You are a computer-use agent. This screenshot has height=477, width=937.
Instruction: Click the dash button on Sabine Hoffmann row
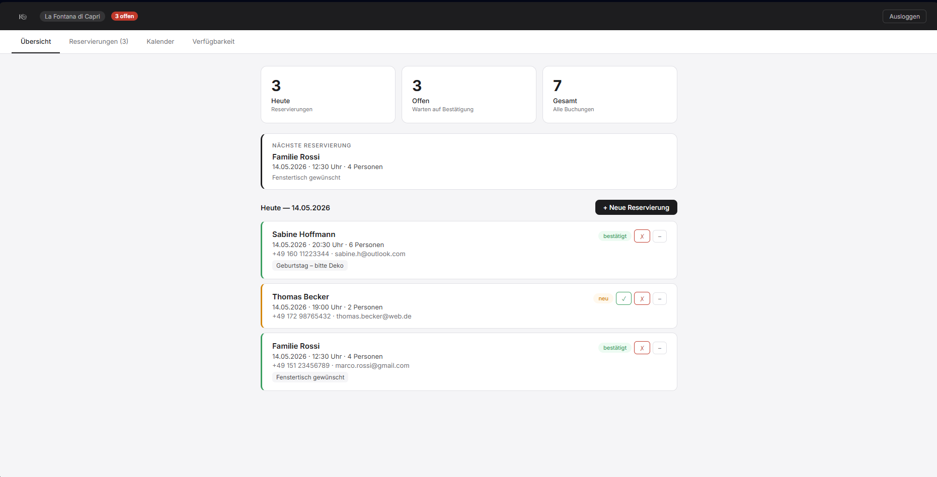click(660, 236)
